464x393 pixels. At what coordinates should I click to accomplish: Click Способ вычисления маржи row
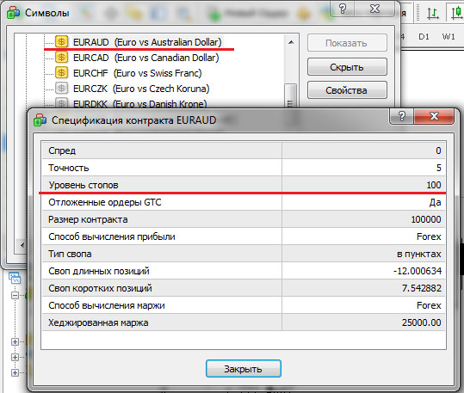(x=244, y=305)
